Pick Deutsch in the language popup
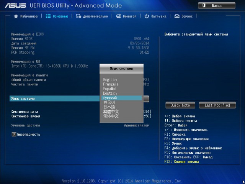 click(110, 93)
